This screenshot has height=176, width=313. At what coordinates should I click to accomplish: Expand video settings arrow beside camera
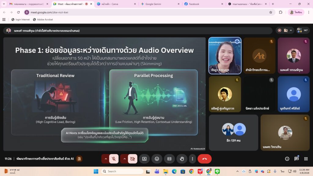[125, 159]
